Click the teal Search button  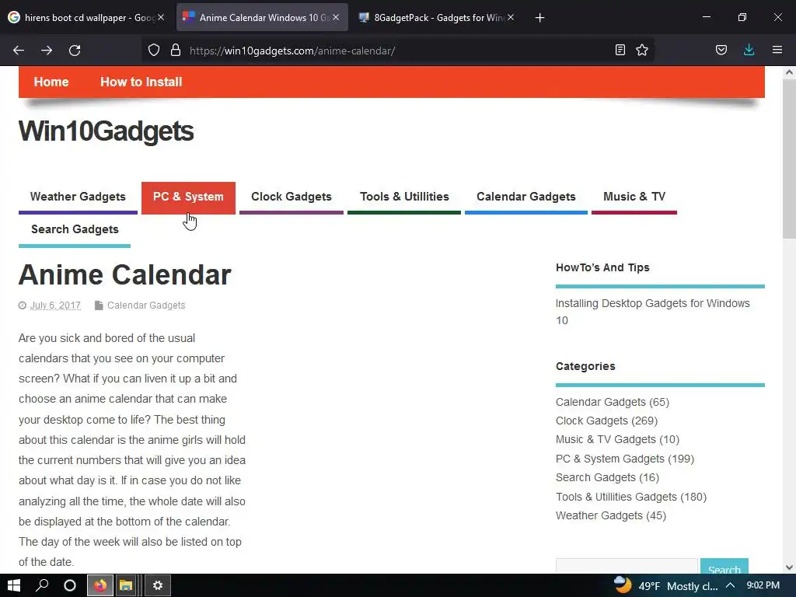(724, 566)
